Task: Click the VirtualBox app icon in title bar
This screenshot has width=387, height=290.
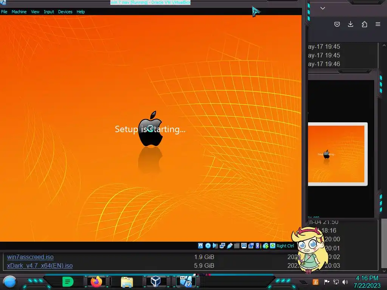Action: click(x=3, y=2)
